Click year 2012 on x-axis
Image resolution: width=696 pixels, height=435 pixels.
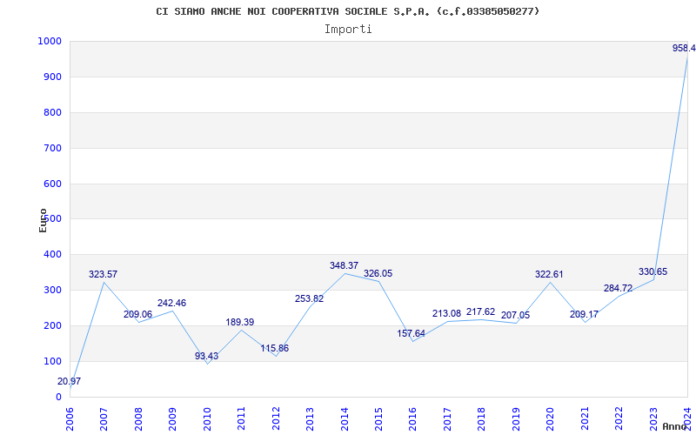pos(276,419)
